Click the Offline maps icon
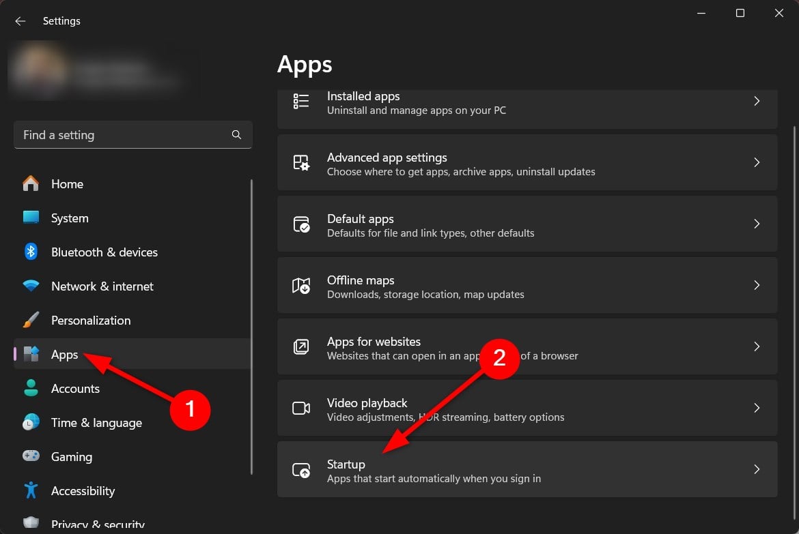This screenshot has height=534, width=799. click(x=301, y=286)
